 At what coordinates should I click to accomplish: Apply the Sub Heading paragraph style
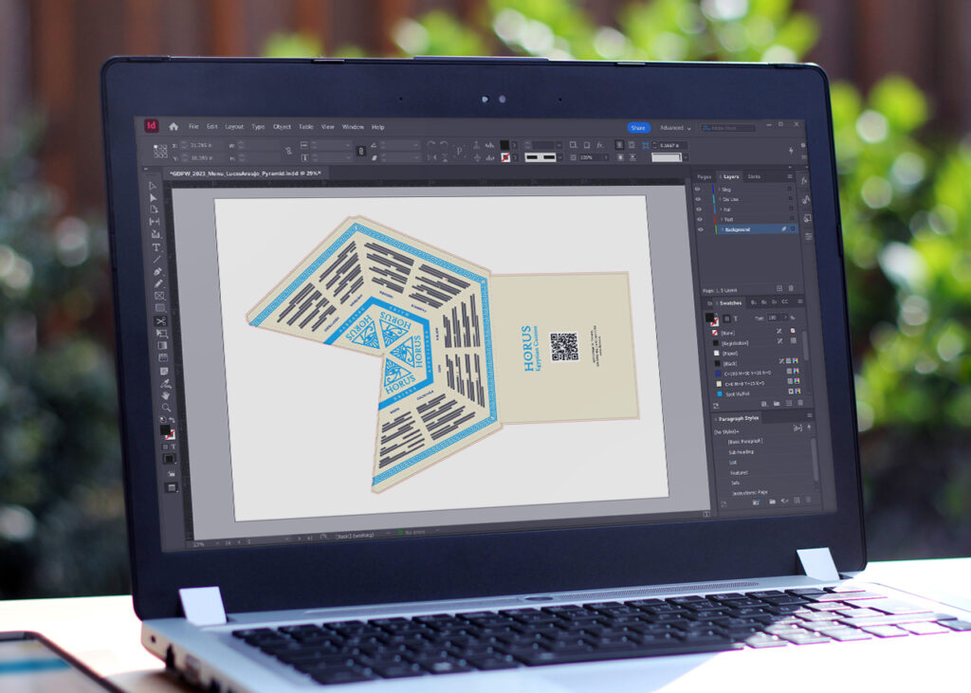point(742,452)
